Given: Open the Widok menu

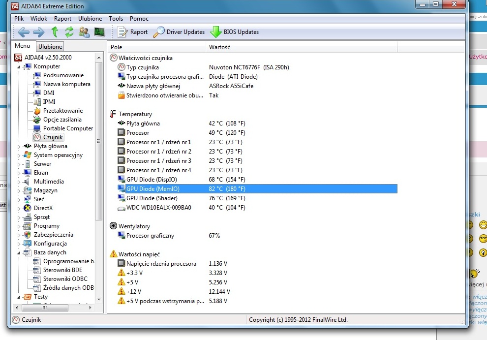Looking at the screenshot, I should coord(39,19).
